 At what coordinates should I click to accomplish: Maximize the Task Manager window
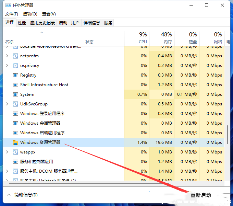pos(207,5)
